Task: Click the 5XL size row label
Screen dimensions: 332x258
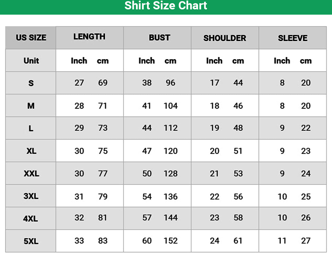Action: (31, 241)
